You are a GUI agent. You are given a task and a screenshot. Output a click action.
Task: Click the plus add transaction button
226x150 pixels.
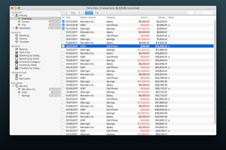107,13
